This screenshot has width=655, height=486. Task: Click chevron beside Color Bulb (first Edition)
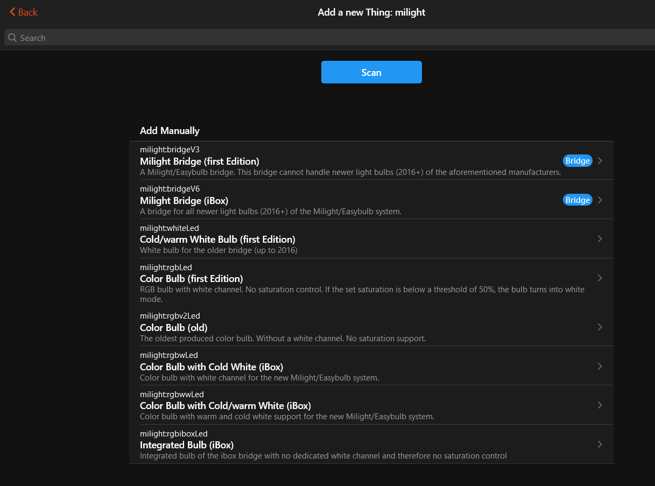[600, 278]
